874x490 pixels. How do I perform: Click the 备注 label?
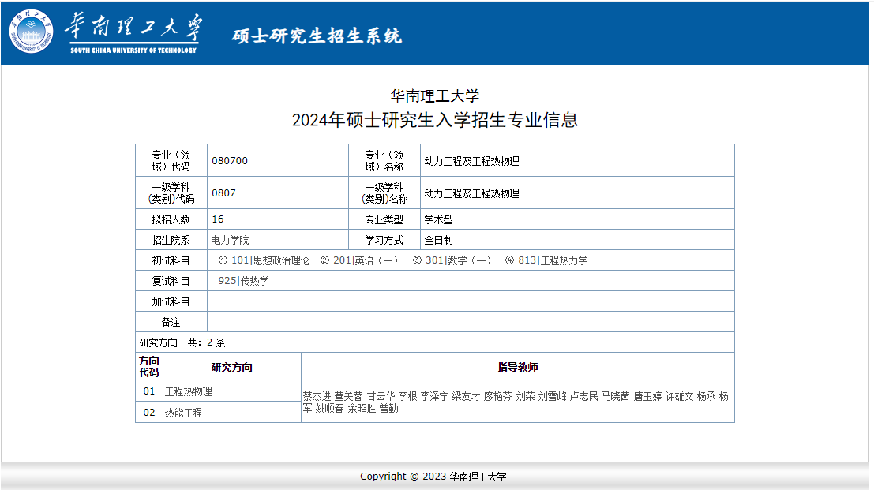(x=171, y=323)
